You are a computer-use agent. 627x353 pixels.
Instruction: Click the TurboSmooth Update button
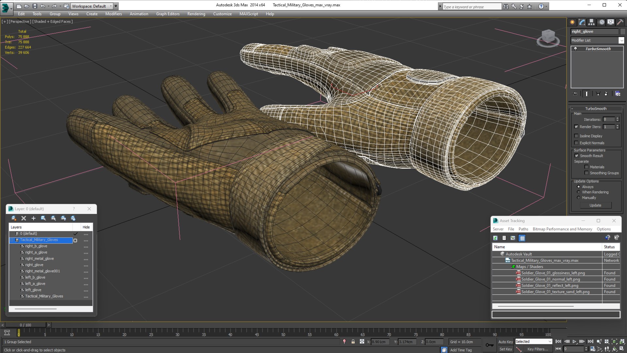(595, 205)
